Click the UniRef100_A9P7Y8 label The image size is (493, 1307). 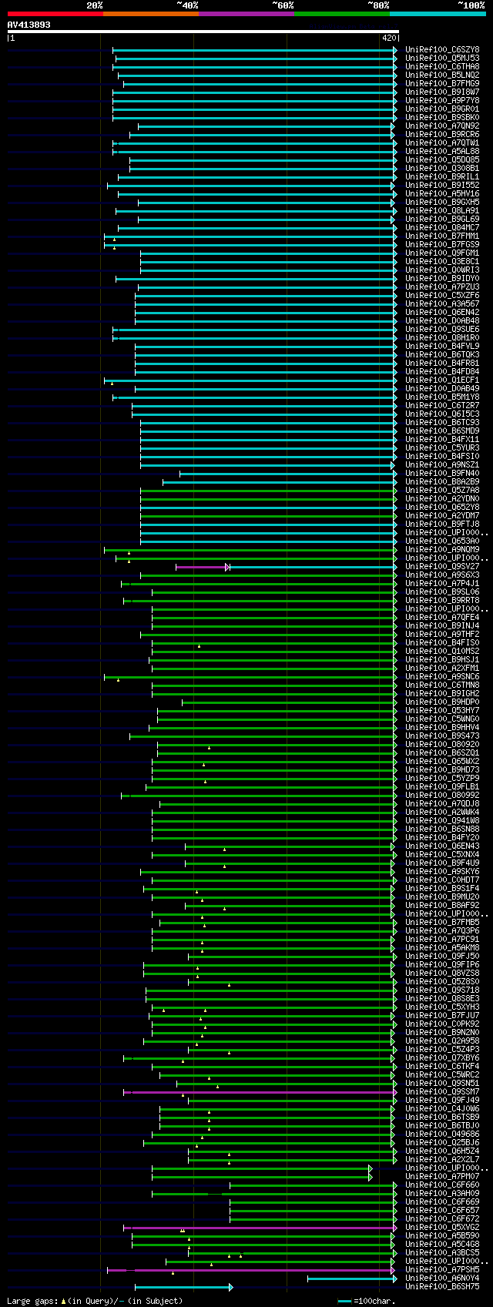click(442, 101)
